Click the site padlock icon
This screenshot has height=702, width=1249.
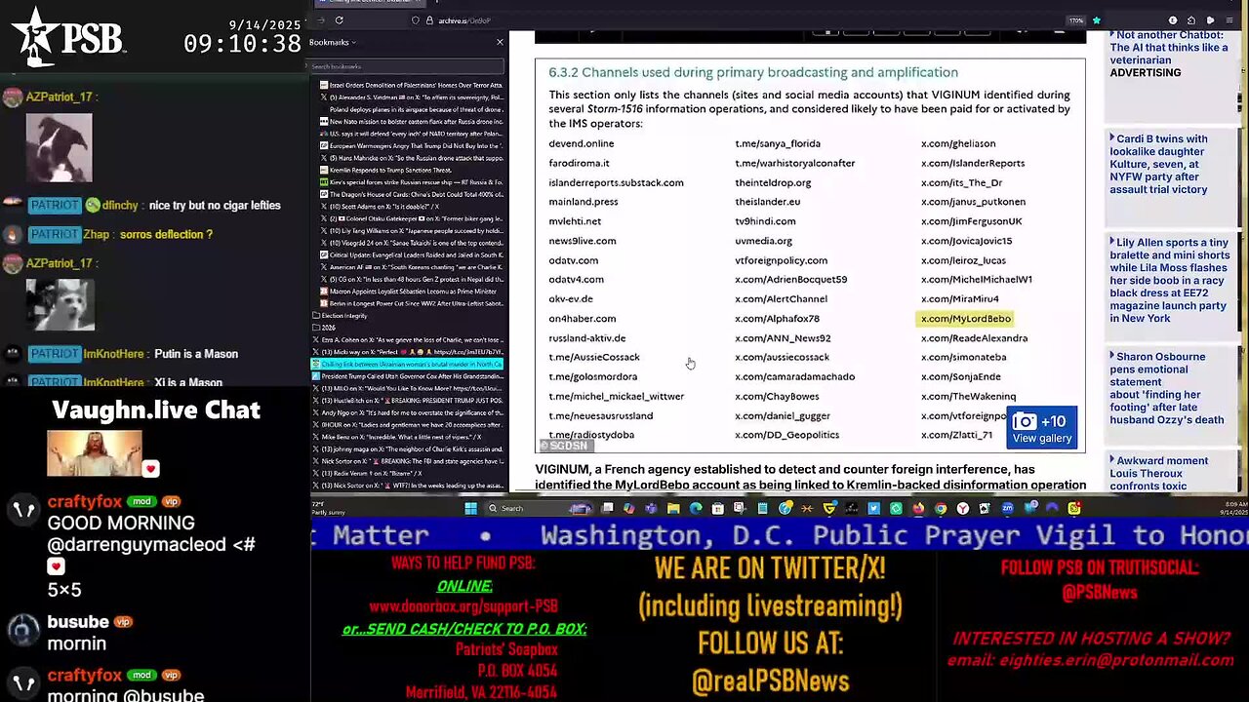[x=429, y=20]
